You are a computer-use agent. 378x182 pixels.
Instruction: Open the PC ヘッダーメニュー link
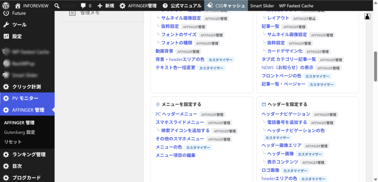(x=176, y=114)
